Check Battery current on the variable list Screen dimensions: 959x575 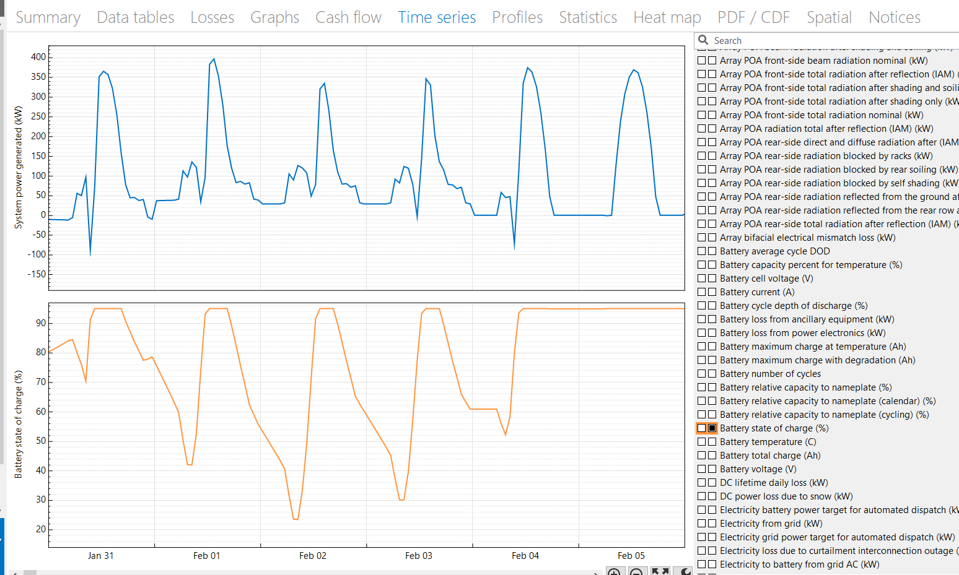point(702,292)
